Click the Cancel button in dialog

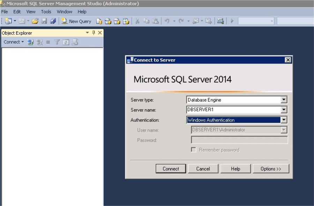click(203, 169)
